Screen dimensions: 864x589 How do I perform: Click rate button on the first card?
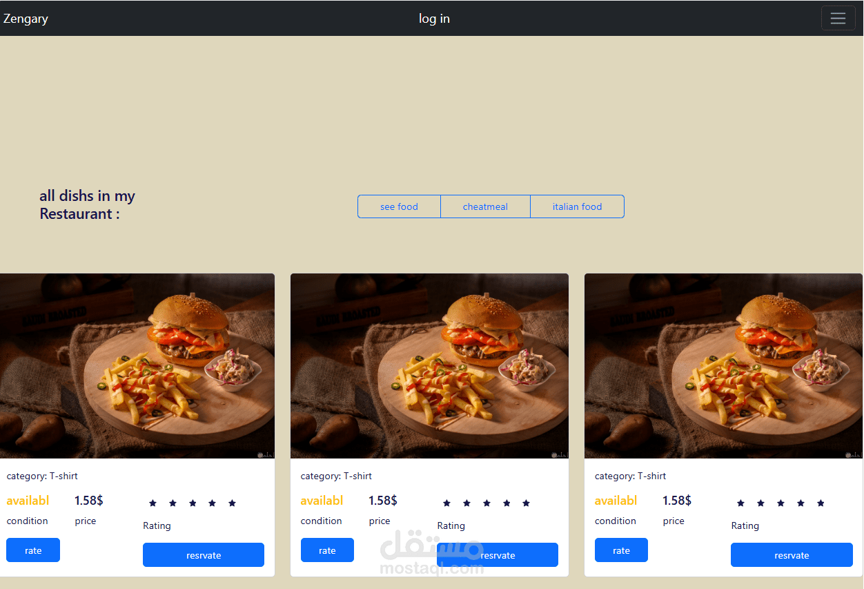pyautogui.click(x=33, y=550)
